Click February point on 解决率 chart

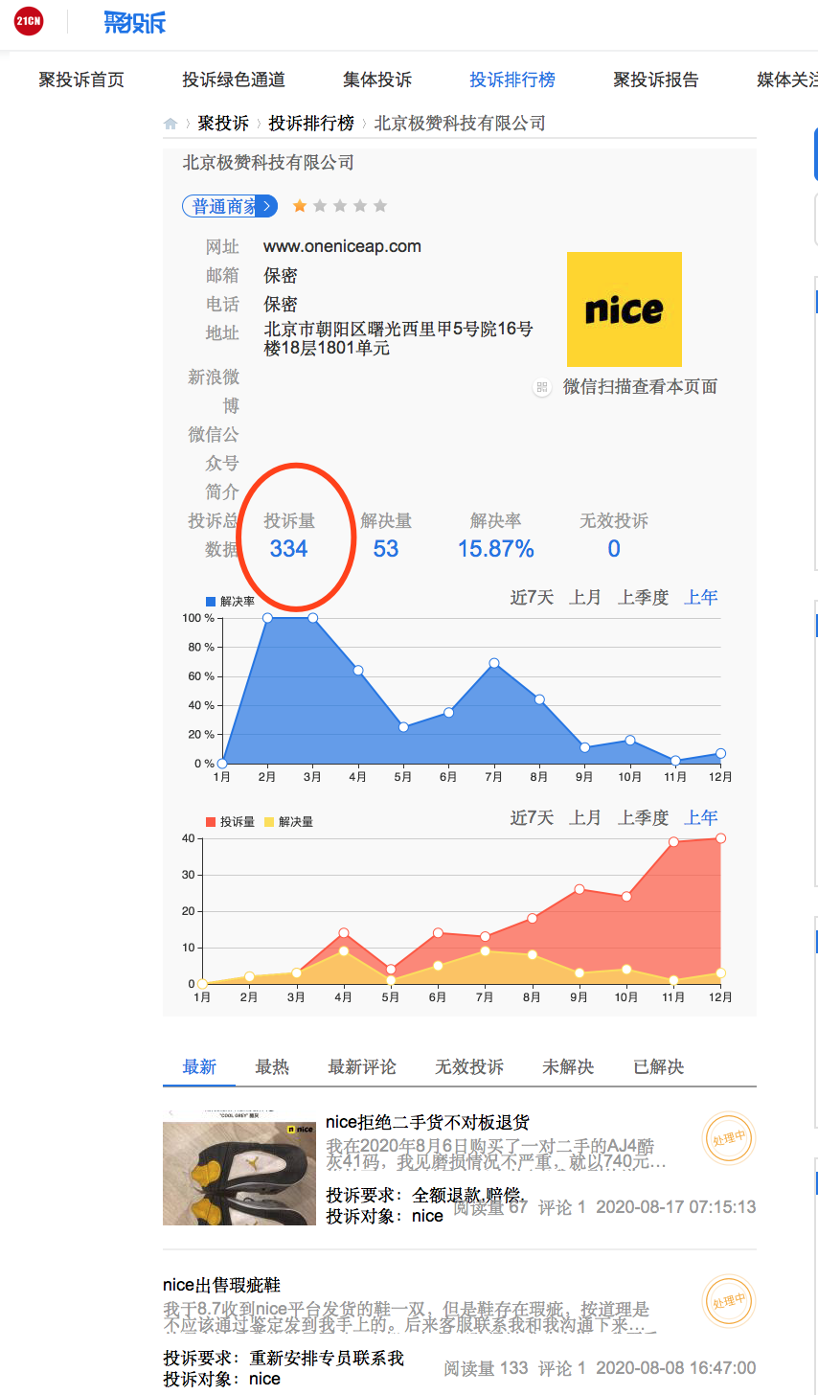[x=267, y=618]
